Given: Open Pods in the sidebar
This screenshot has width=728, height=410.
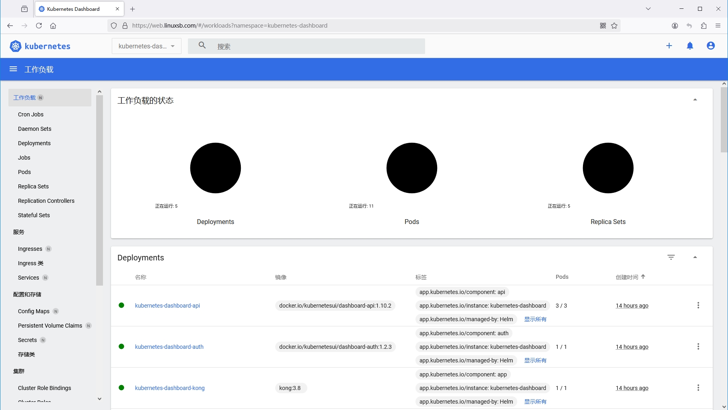Looking at the screenshot, I should tap(24, 172).
